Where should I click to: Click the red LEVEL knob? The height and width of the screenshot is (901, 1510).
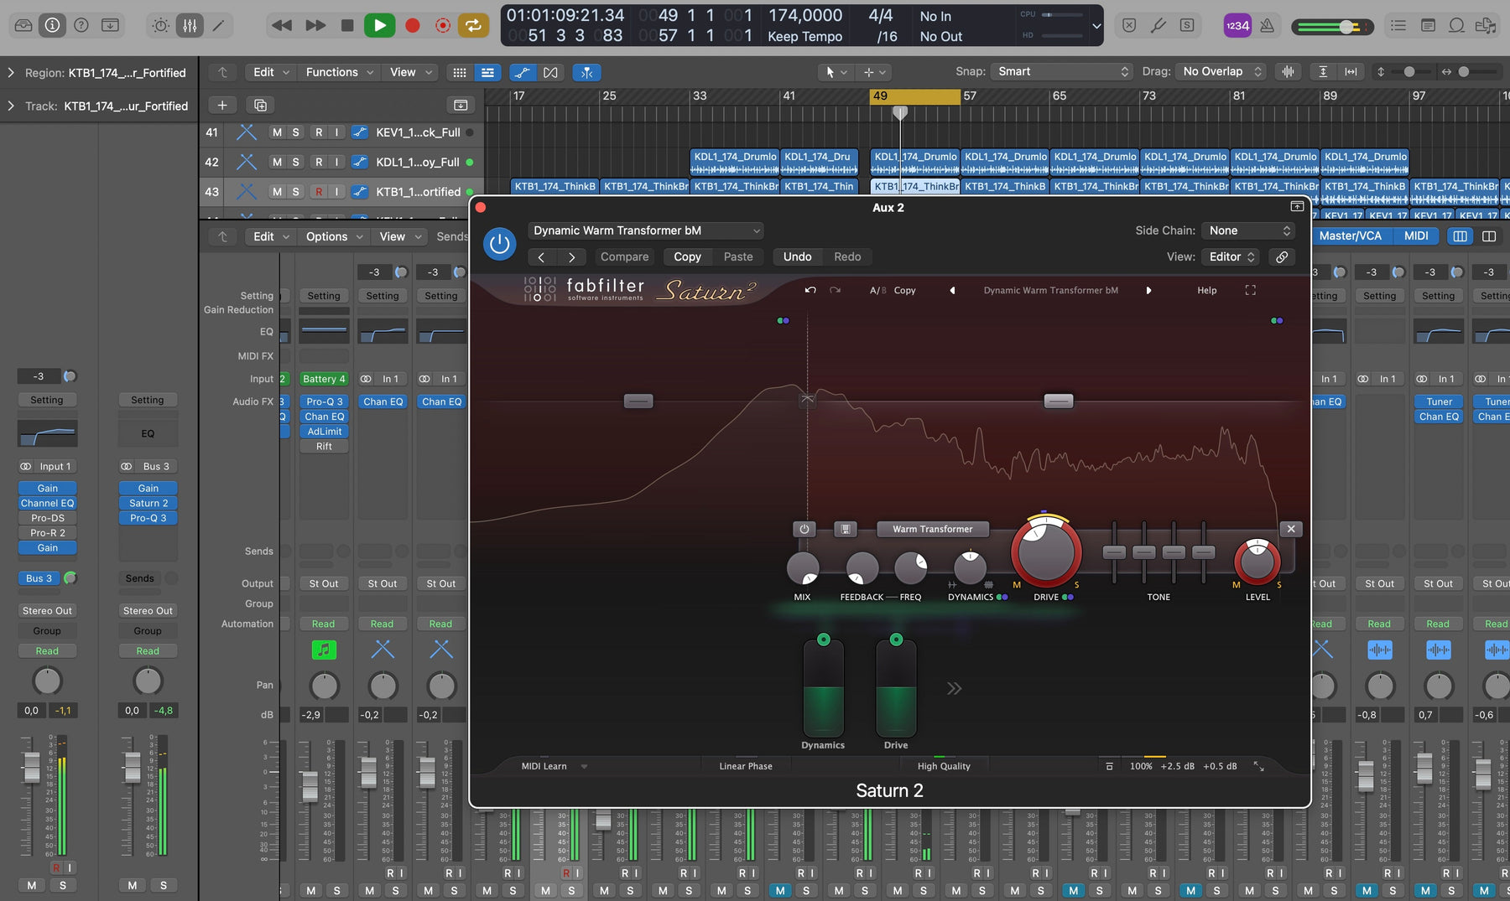(1257, 561)
